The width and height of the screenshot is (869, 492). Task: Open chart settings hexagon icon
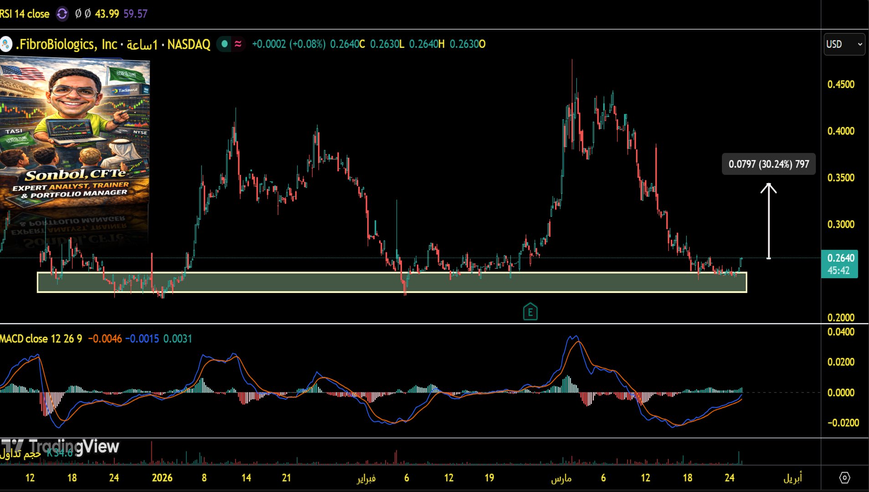coord(844,477)
